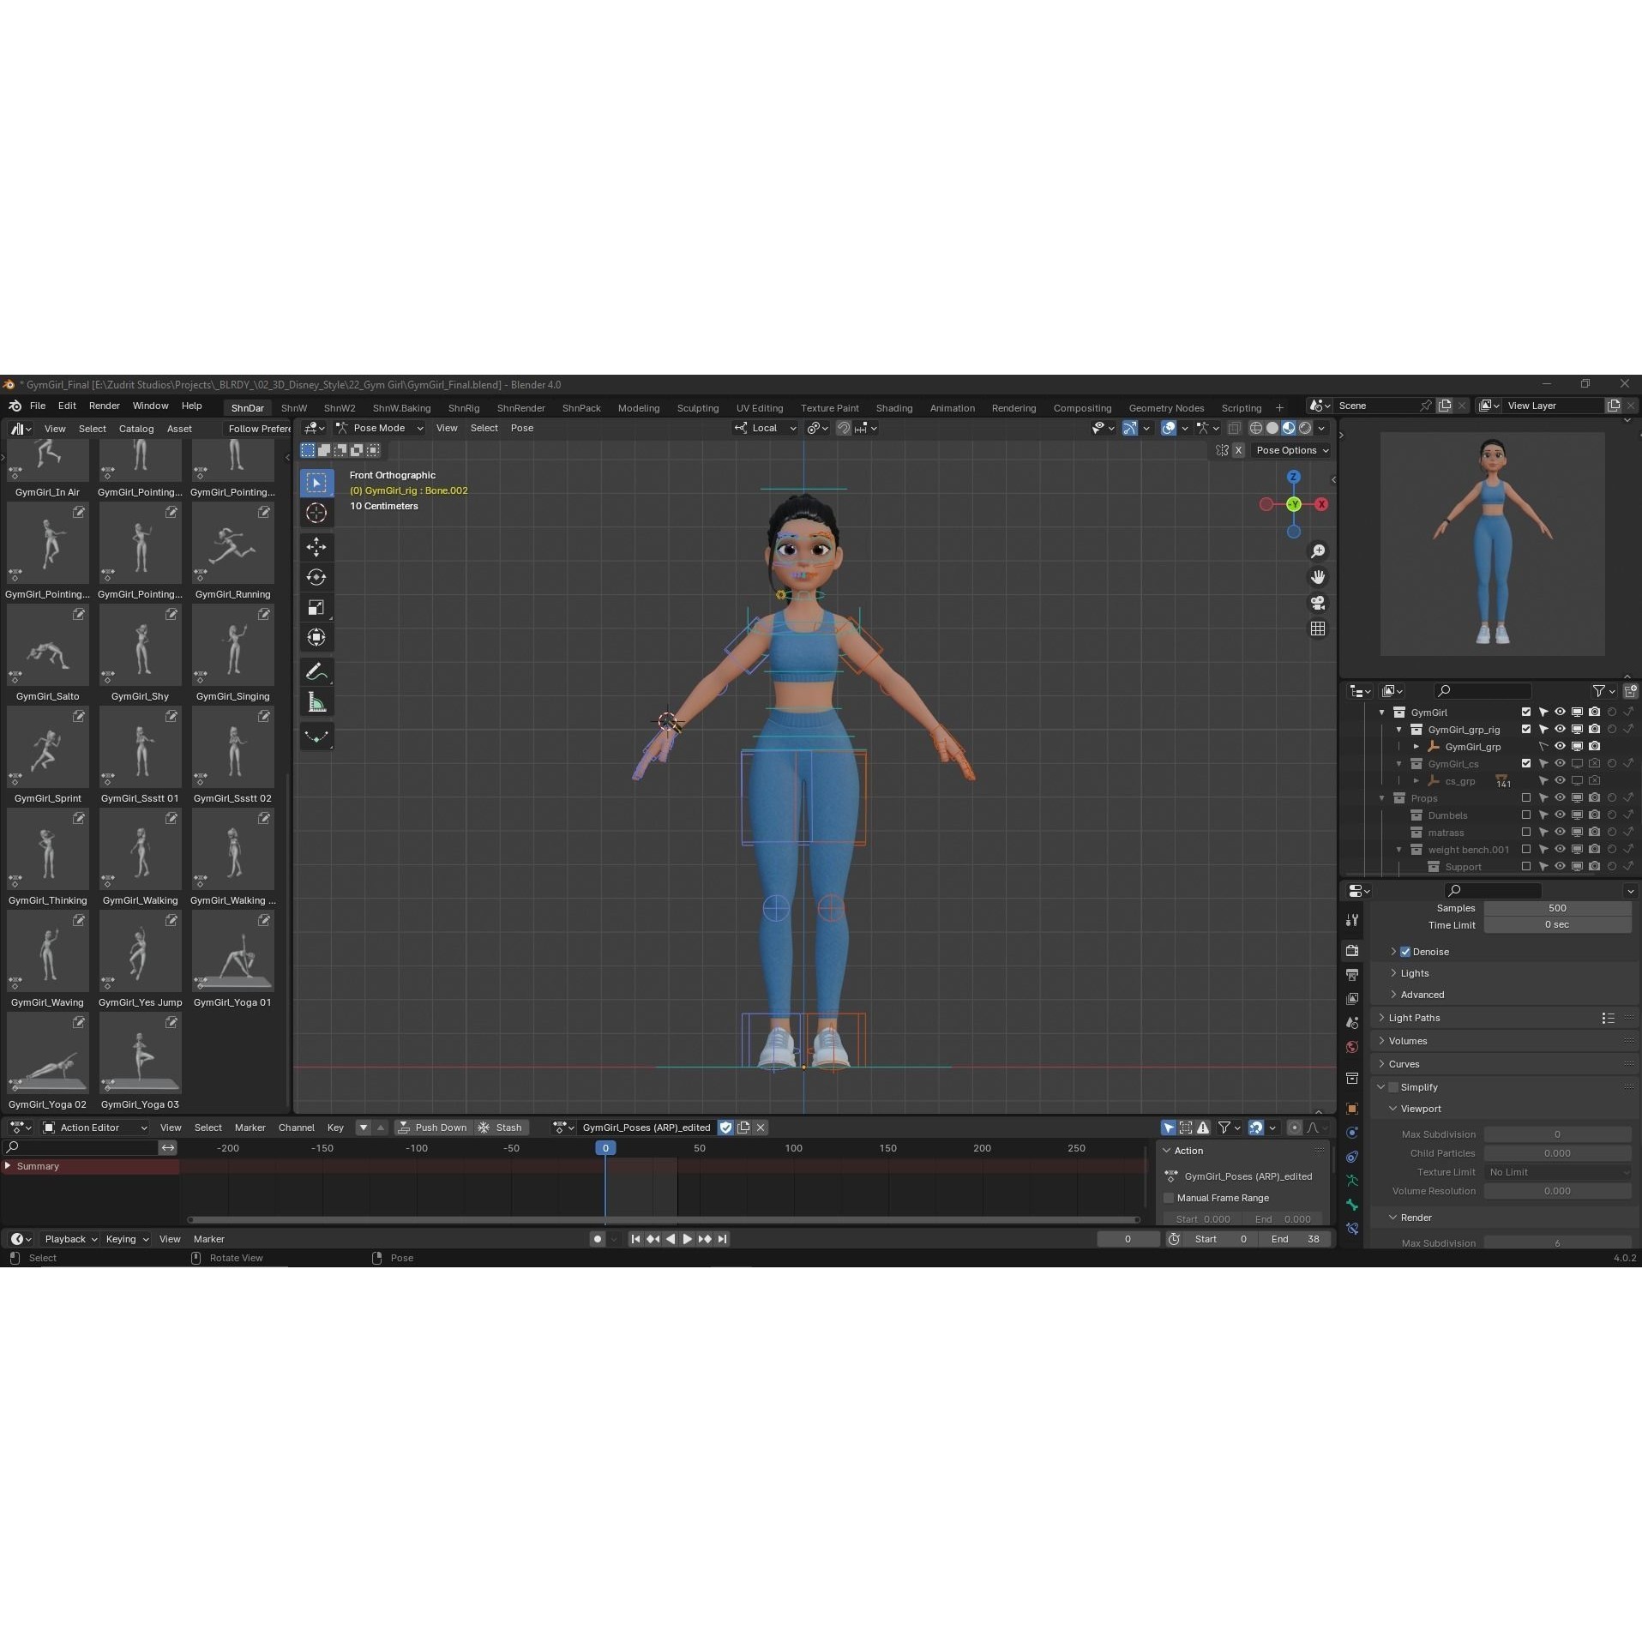Enable the Props collection checkbox
This screenshot has height=1642, width=1642.
pyautogui.click(x=1526, y=797)
